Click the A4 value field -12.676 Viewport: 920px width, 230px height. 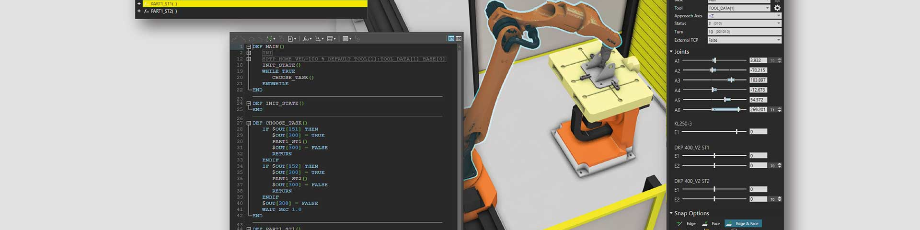tap(758, 90)
